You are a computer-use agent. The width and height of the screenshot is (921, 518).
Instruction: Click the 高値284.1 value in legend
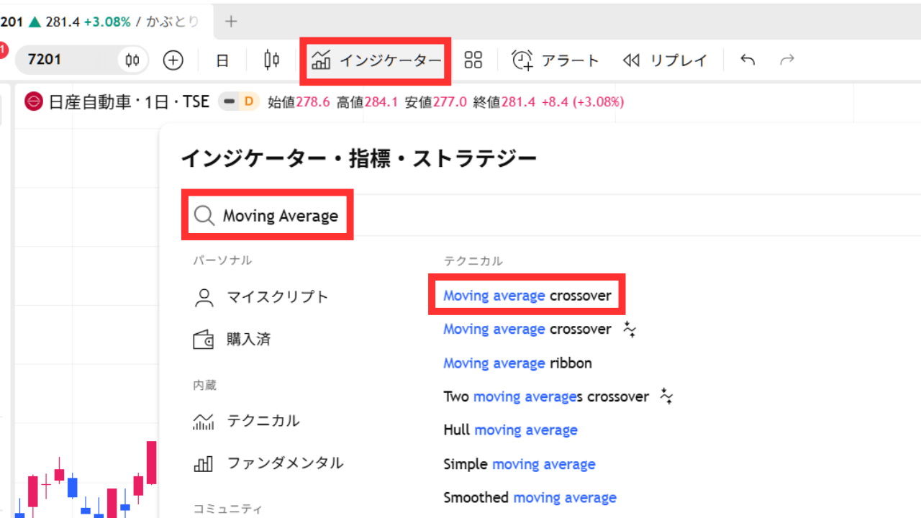pos(367,102)
